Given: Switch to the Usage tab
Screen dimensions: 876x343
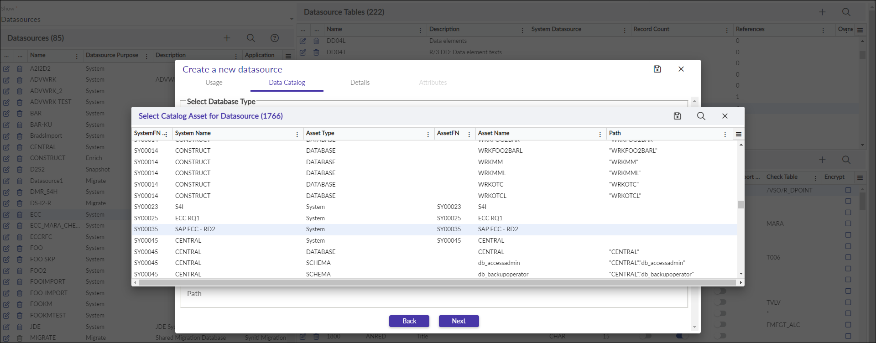Looking at the screenshot, I should 214,83.
